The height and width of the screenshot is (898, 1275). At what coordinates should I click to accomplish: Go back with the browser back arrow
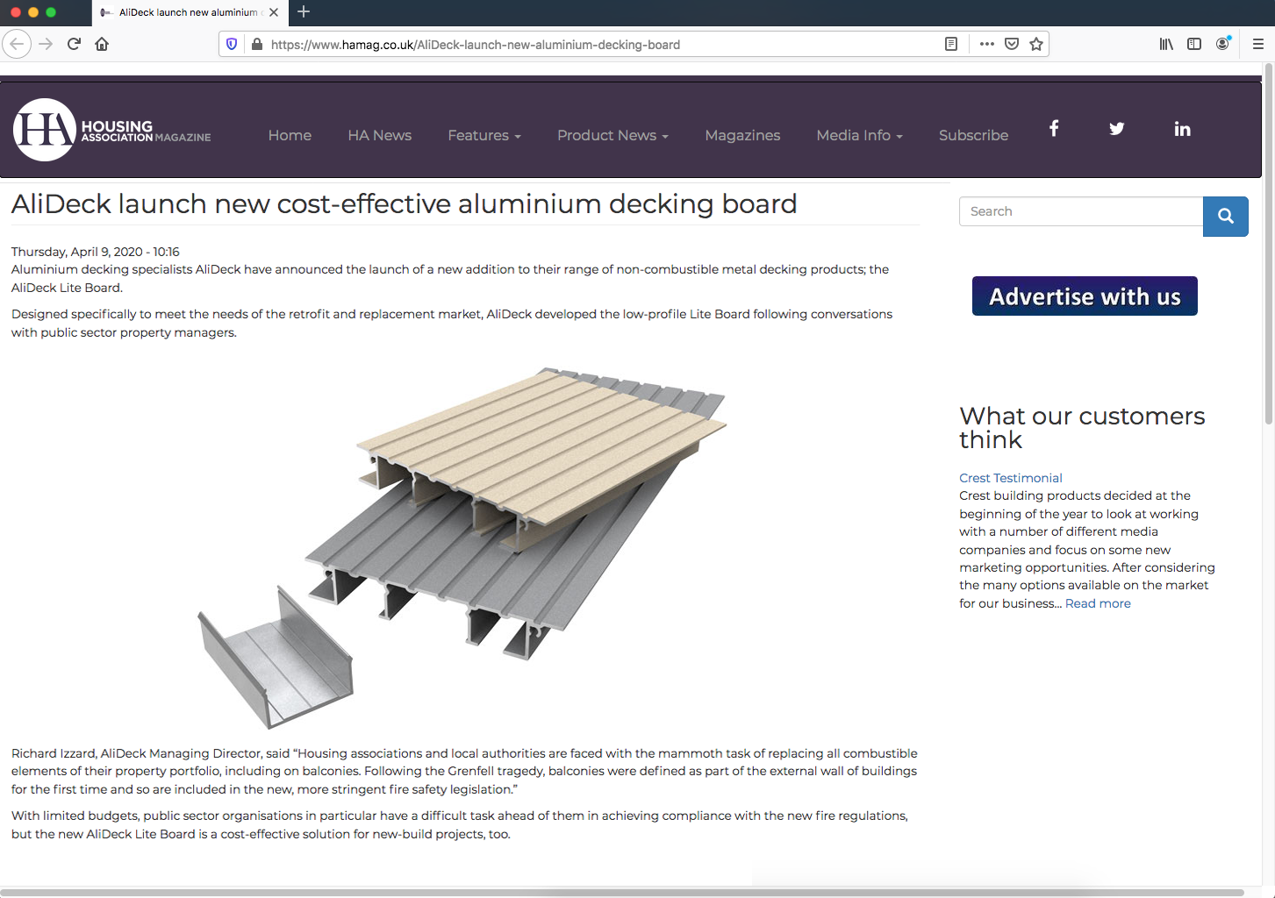pyautogui.click(x=17, y=44)
